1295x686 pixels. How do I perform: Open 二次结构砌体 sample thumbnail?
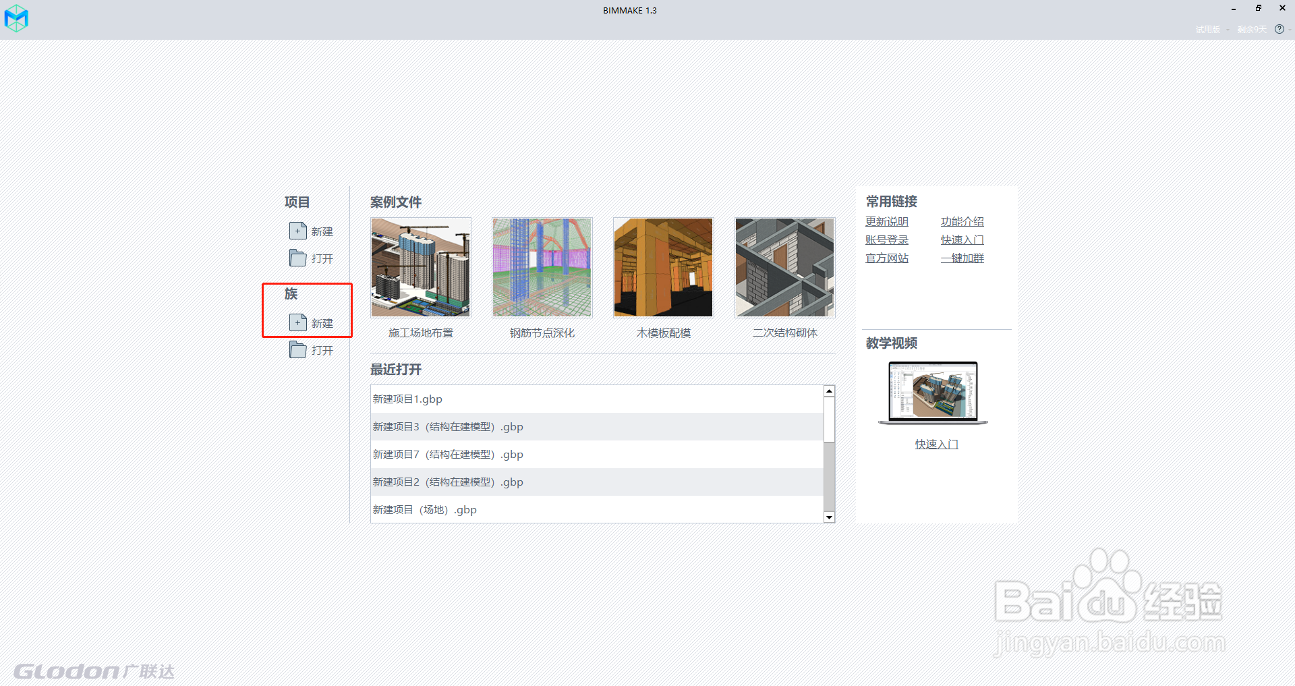click(x=785, y=267)
